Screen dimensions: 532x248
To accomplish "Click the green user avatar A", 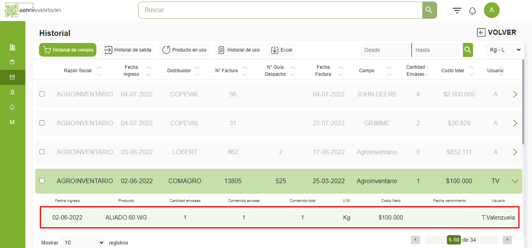I will (491, 10).
